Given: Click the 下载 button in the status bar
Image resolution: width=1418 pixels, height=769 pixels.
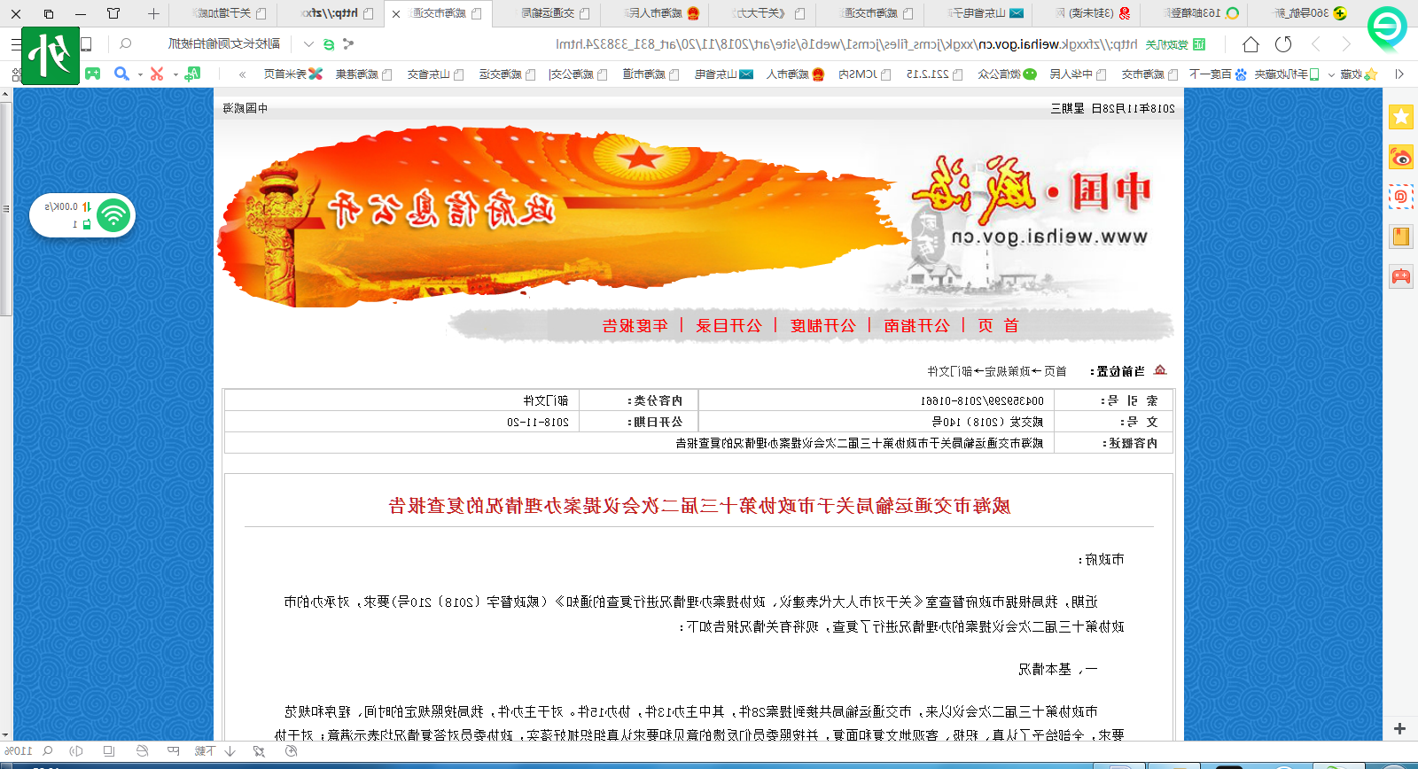Looking at the screenshot, I should [x=205, y=751].
